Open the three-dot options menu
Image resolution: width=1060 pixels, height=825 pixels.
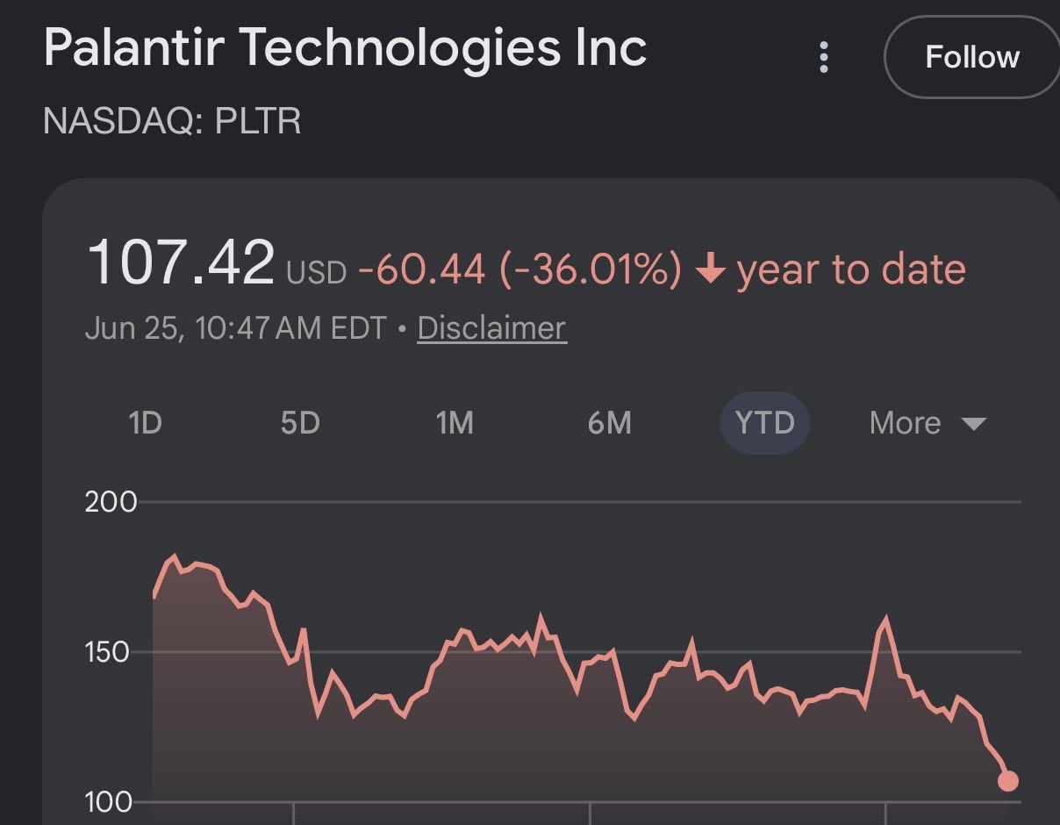tap(823, 57)
